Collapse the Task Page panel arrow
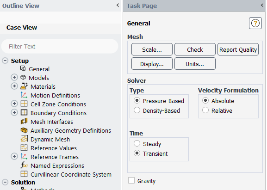This screenshot has width=267, height=190. [262, 5]
